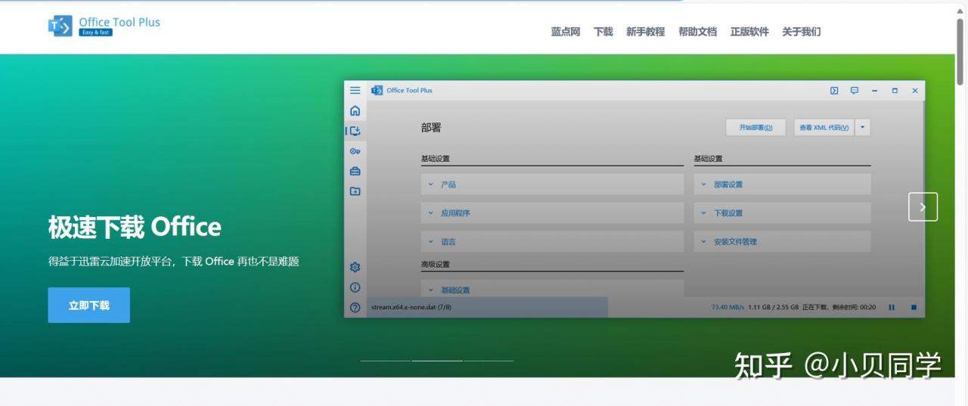
Task: Open the Activate key icon in the sidebar
Action: (355, 151)
